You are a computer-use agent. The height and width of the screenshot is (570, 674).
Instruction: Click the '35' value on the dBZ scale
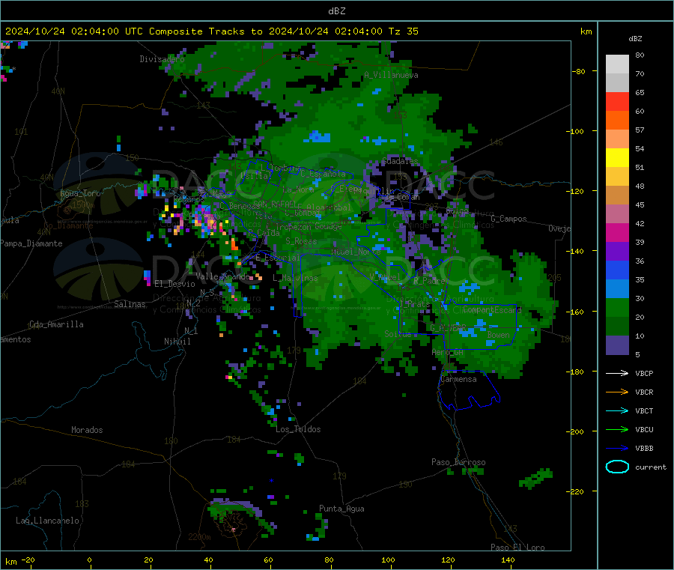[640, 279]
